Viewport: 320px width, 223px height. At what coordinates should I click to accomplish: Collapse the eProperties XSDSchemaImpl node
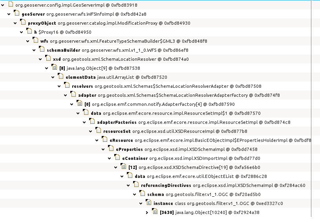[104, 149]
